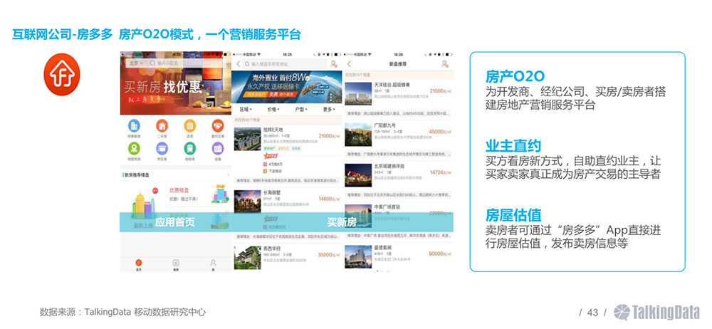712x329 pixels.
Task: Tap the yellow 卖房 icon
Action: (190, 125)
